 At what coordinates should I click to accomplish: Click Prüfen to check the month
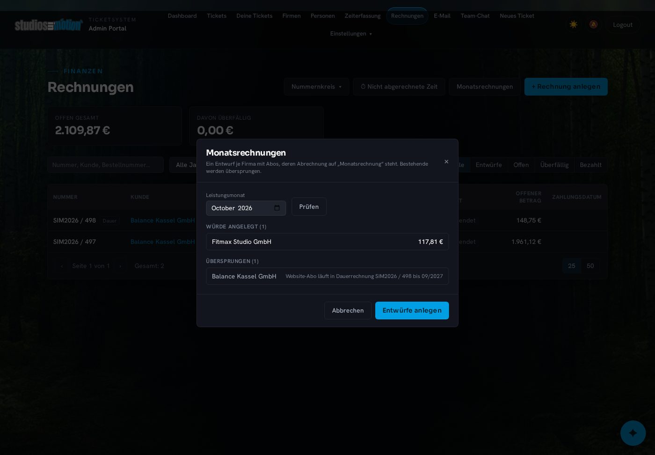click(x=309, y=206)
